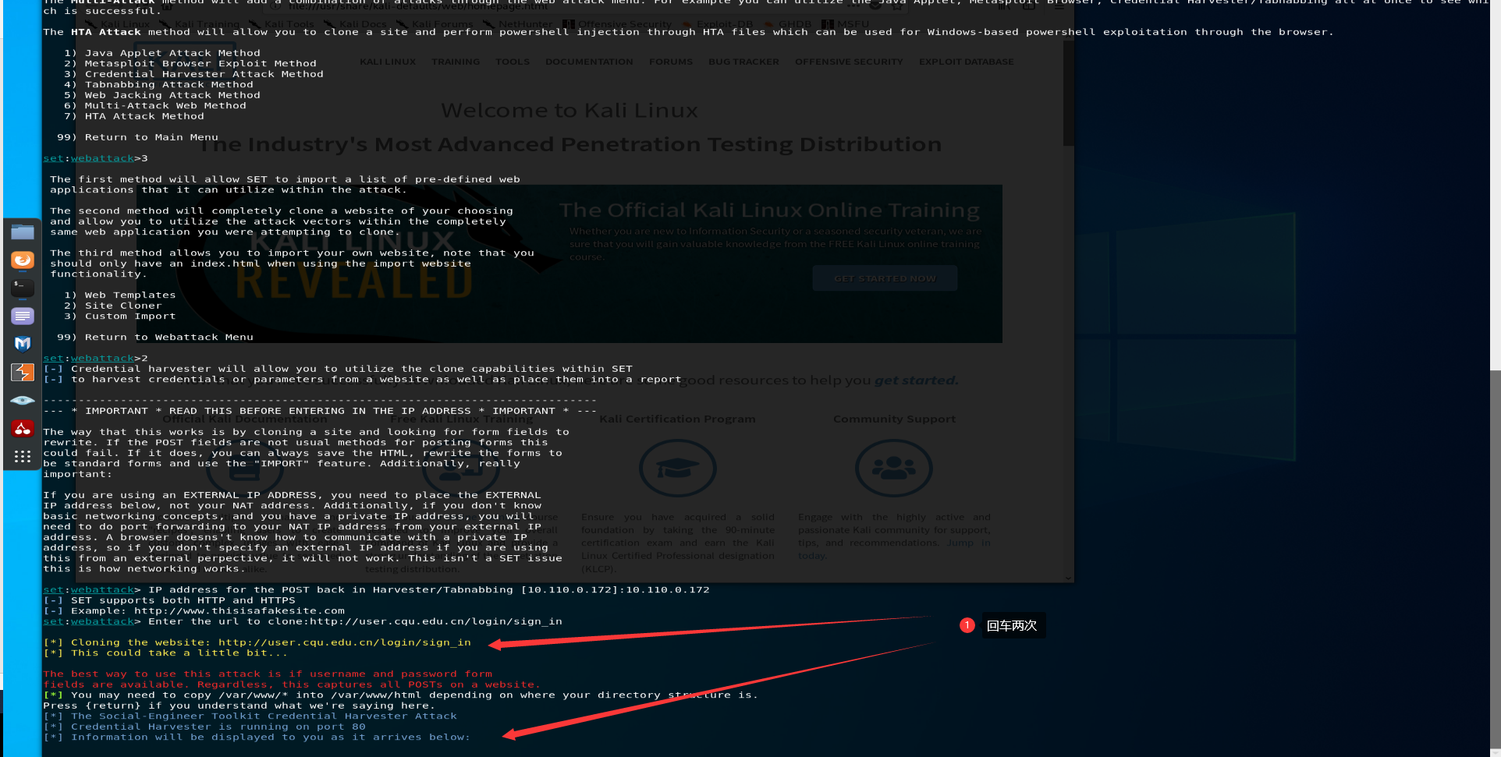Click terminal line '2) Metasploit Browser Exploit Method'
This screenshot has height=757, width=1501.
coord(190,64)
